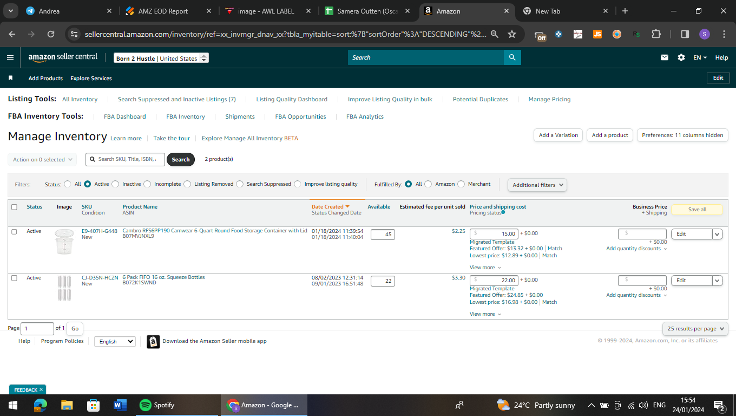The height and width of the screenshot is (416, 736).
Task: Click the zoom magnifier in address bar
Action: 494,34
